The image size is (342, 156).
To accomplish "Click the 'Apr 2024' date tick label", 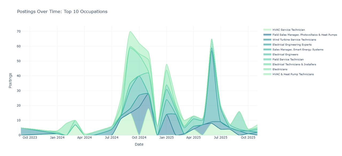I will pos(84,138).
